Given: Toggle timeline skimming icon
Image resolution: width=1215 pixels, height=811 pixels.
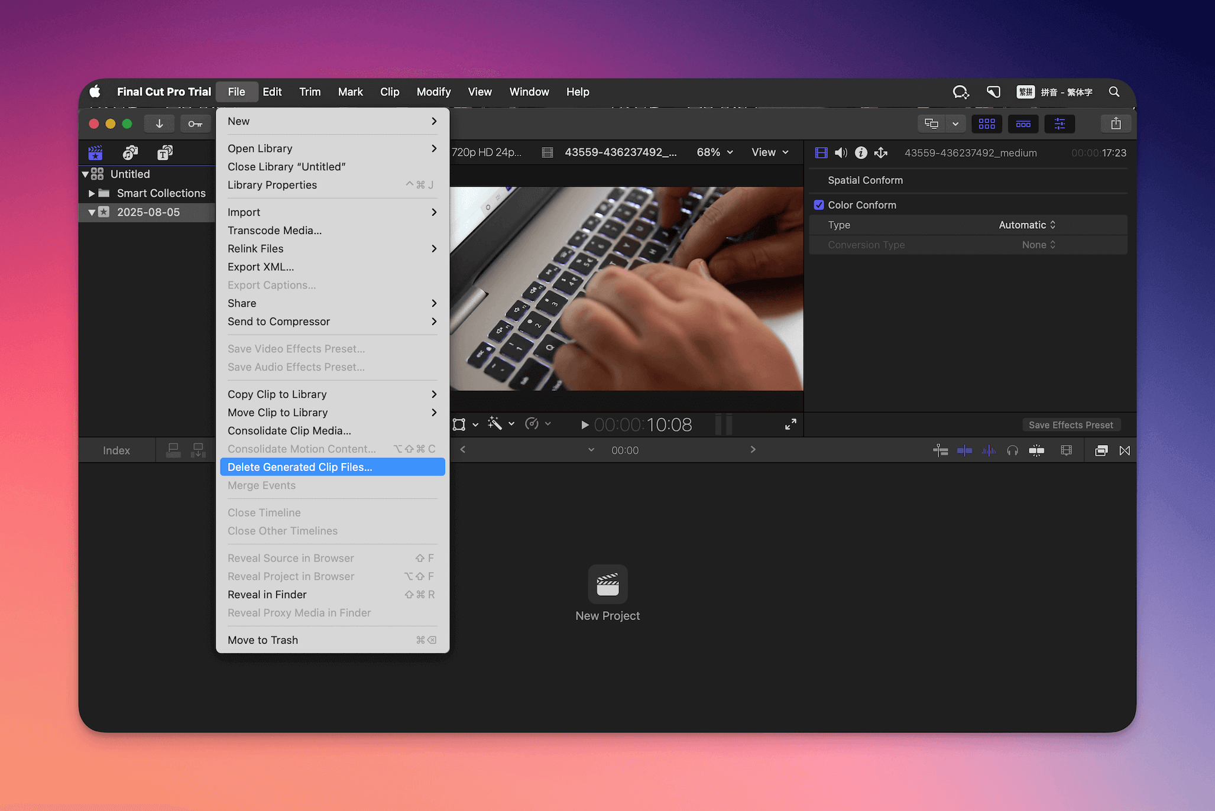Looking at the screenshot, I should tap(964, 451).
